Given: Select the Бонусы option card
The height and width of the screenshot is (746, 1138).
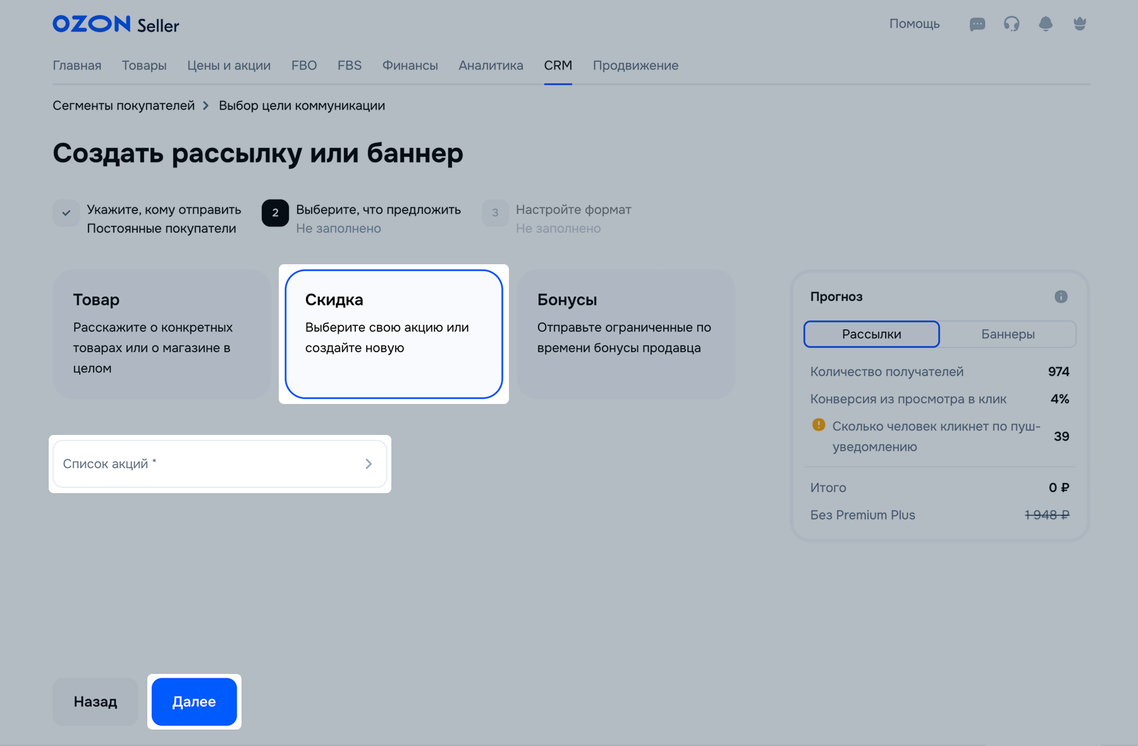Looking at the screenshot, I should 625,334.
